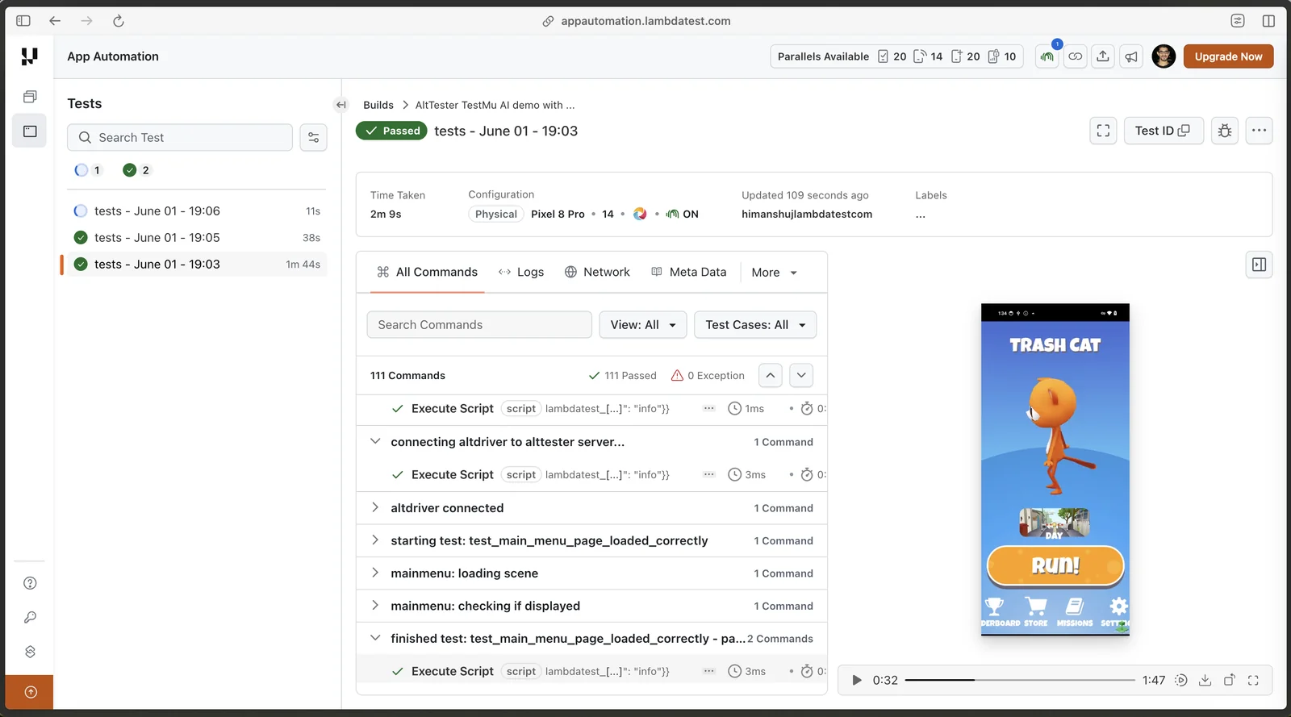Click the share upload icon in header
The height and width of the screenshot is (717, 1291).
coord(1103,56)
